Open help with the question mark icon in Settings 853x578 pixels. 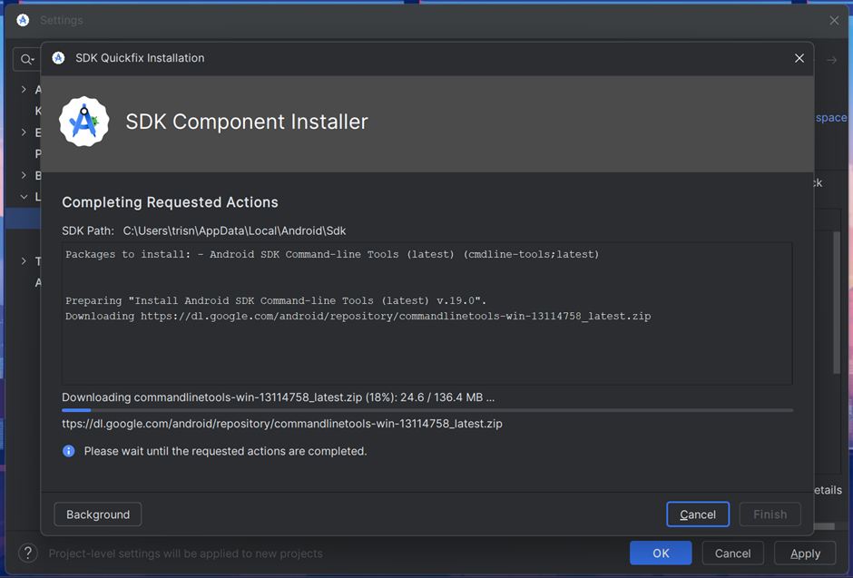click(x=28, y=553)
